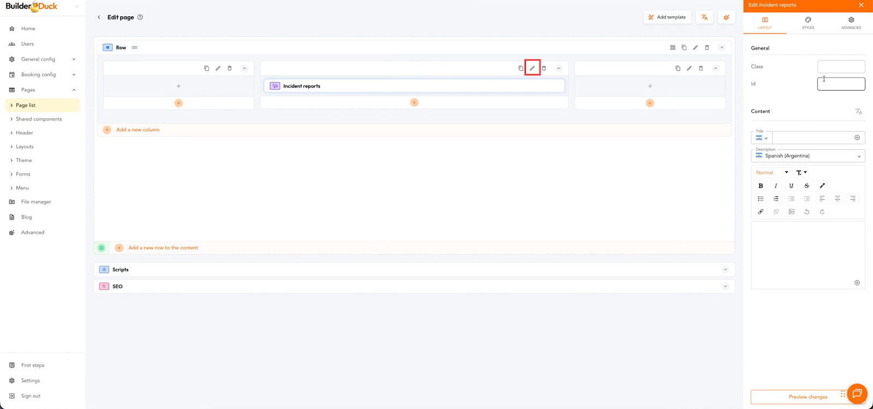Click Add a new column

point(137,130)
